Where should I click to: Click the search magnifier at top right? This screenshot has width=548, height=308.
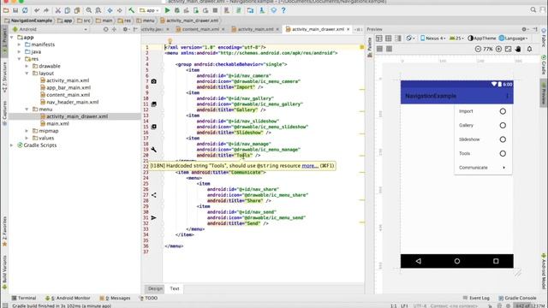click(533, 10)
